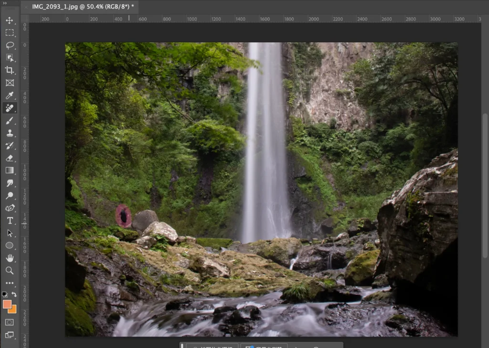Select the Eraser tool
The height and width of the screenshot is (348, 489).
pos(10,158)
